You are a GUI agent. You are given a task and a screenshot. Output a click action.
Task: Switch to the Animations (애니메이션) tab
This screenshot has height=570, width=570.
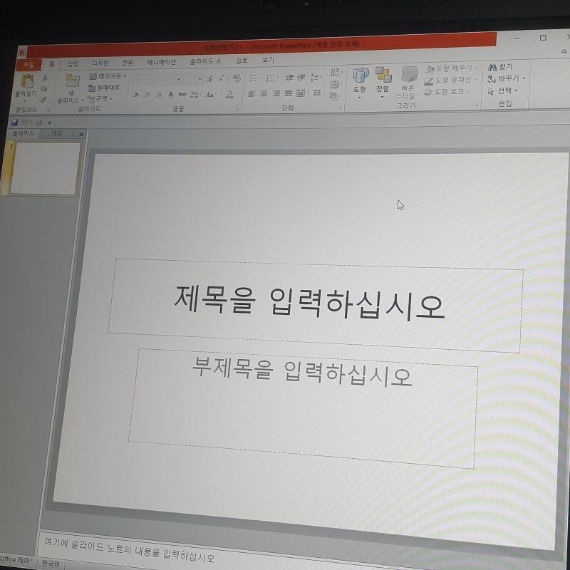162,62
